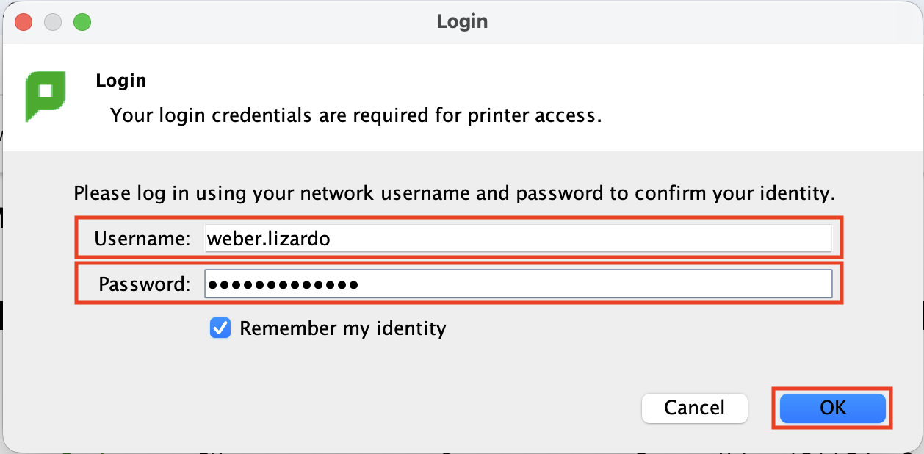Uncheck the Remember my identity checkbox
924x454 pixels.
[x=220, y=328]
